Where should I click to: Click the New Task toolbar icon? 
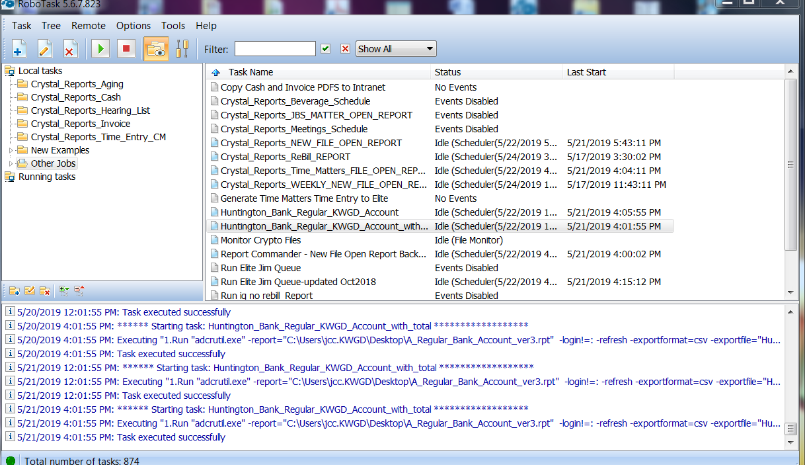point(19,49)
